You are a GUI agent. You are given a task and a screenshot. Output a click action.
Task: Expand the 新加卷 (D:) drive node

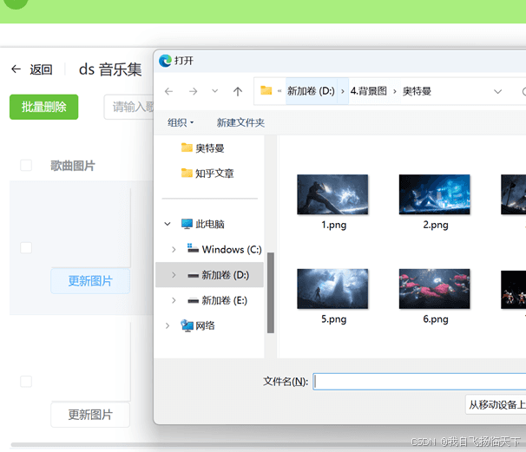[x=174, y=275]
